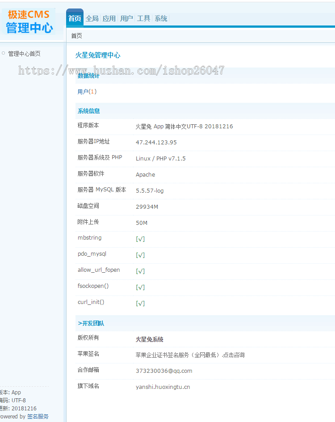Select the mbstring label
335x422 pixels.
(x=89, y=238)
